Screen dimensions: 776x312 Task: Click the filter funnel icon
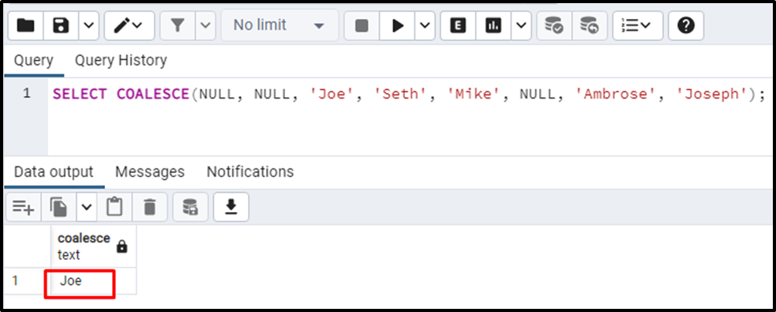click(x=177, y=26)
